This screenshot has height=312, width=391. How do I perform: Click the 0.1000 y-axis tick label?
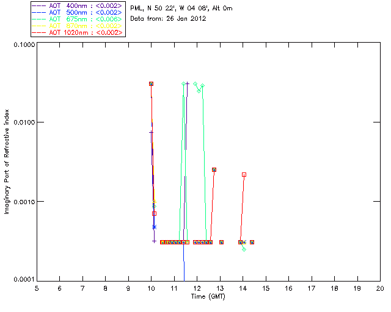click(24, 44)
